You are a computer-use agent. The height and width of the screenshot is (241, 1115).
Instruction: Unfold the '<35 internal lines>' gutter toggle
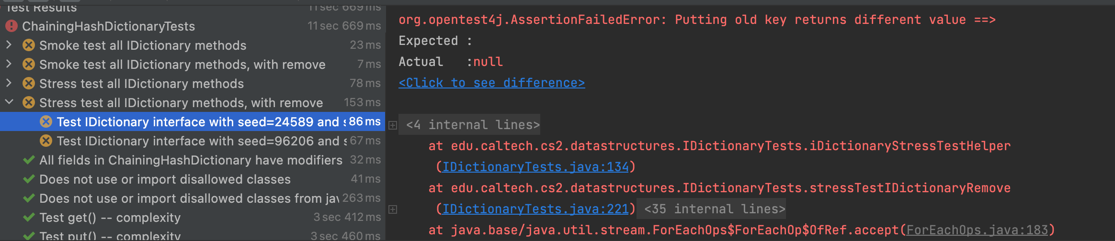(x=393, y=209)
